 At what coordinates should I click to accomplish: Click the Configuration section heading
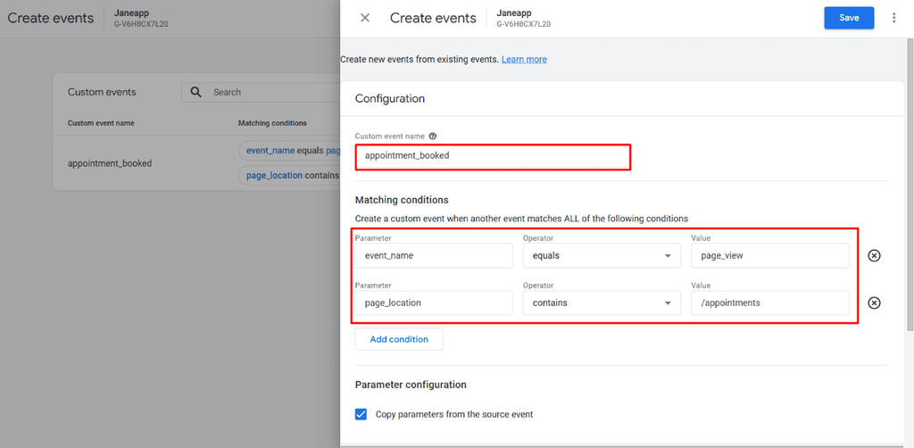pos(390,98)
